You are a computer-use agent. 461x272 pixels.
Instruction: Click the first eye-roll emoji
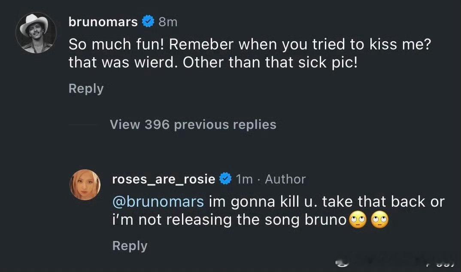pyautogui.click(x=358, y=220)
